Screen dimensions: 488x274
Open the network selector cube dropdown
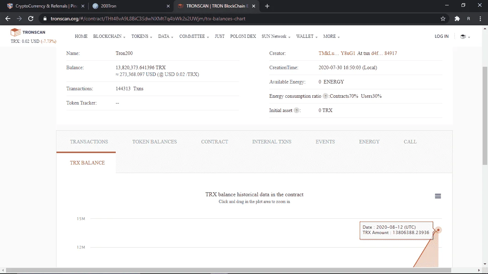pyautogui.click(x=465, y=36)
